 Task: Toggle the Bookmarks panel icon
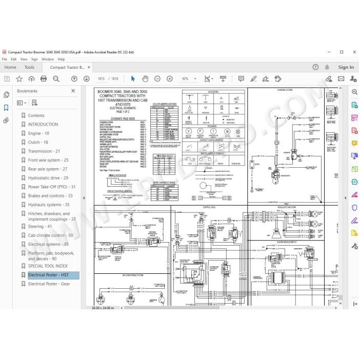(x=6, y=108)
